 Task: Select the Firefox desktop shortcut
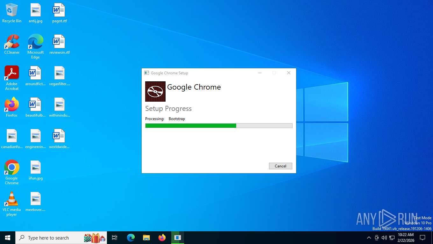click(x=12, y=108)
